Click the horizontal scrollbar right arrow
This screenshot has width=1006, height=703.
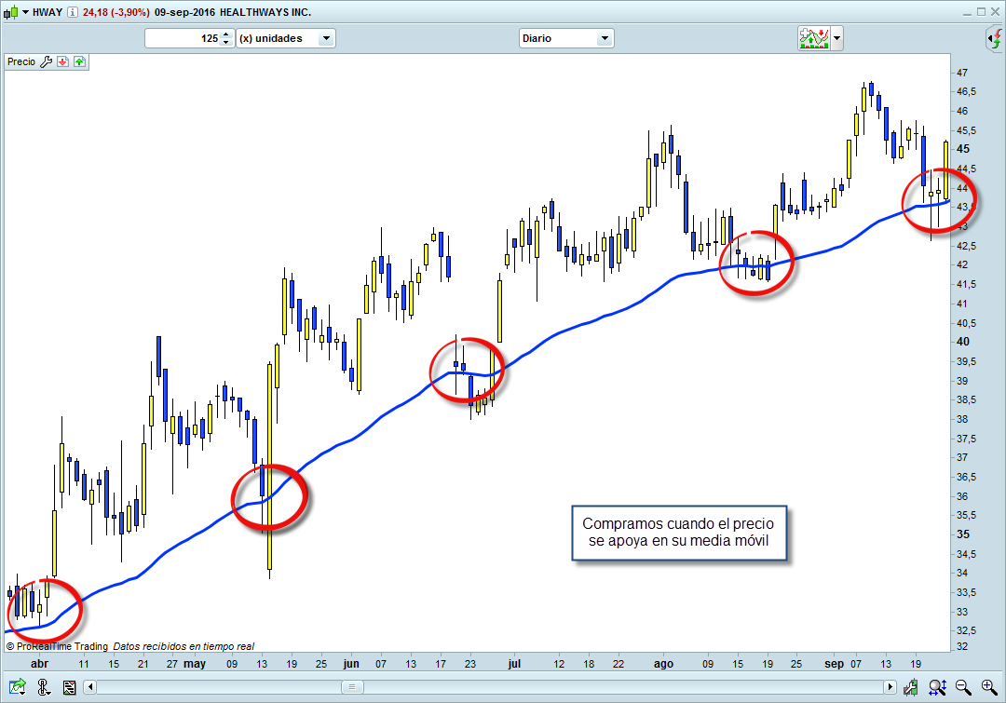click(890, 687)
